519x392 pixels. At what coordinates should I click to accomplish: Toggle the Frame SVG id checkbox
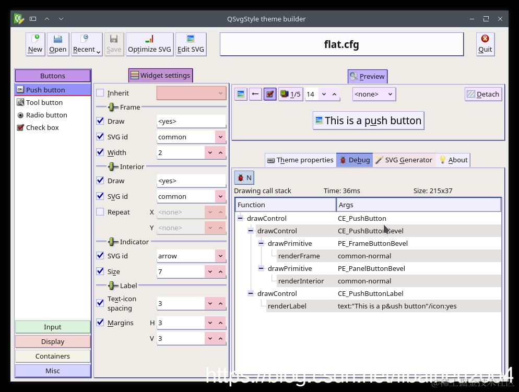[x=100, y=136]
